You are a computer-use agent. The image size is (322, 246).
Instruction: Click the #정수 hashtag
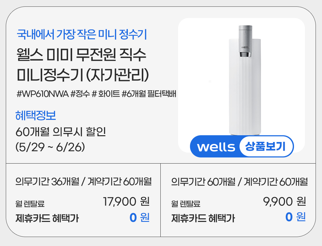(80, 94)
